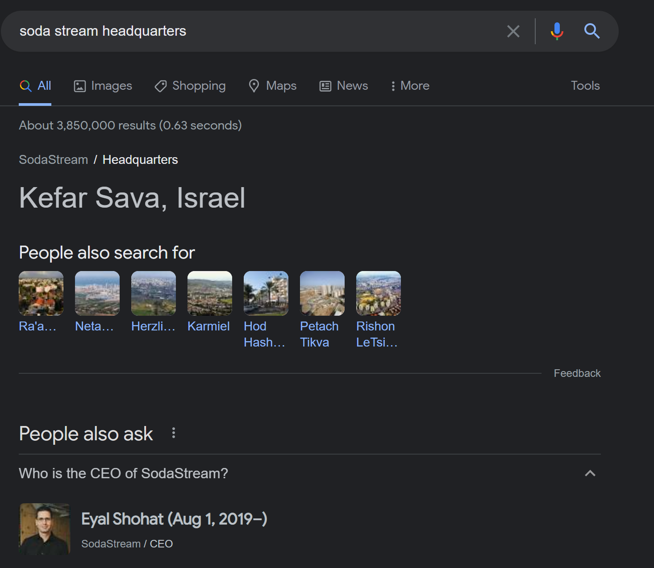Open the search Tools options
The width and height of the screenshot is (654, 568).
tap(585, 86)
